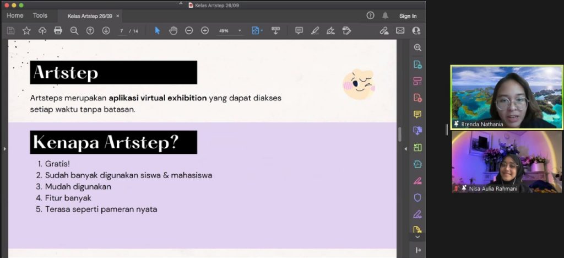This screenshot has height=258, width=564.
Task: Activate the arrow selection tool
Action: (x=157, y=30)
